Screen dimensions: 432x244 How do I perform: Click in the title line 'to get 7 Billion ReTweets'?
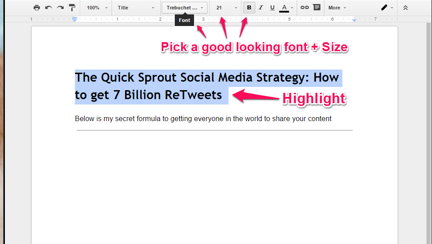coord(148,95)
